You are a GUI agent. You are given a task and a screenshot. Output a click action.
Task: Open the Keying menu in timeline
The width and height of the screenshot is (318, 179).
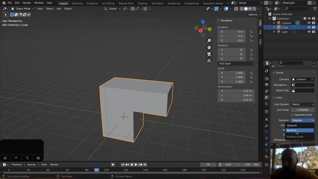(33, 165)
